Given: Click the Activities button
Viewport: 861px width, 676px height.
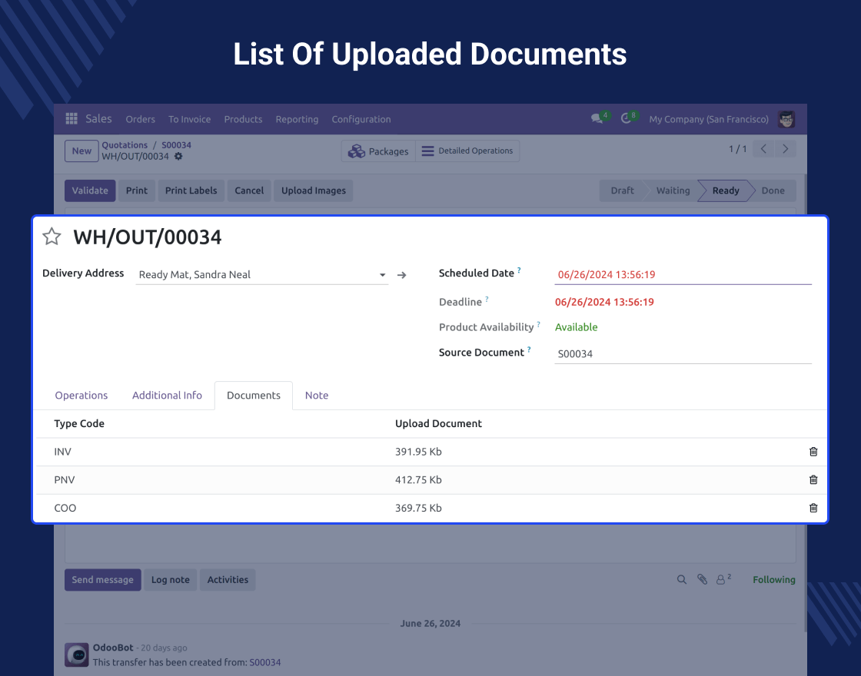Looking at the screenshot, I should click(x=228, y=579).
